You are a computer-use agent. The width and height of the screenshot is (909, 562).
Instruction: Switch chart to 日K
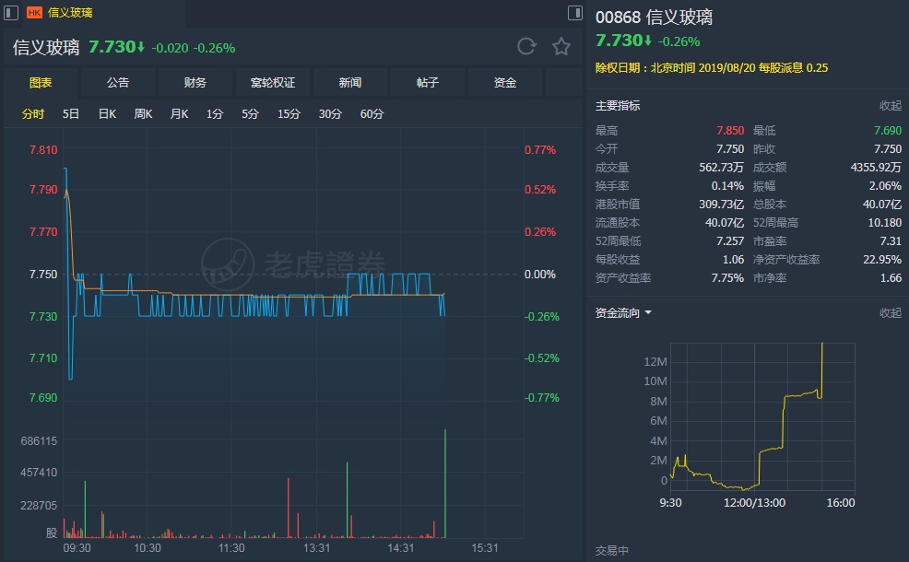pyautogui.click(x=107, y=113)
